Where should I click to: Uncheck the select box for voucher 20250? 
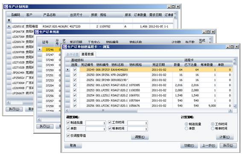point(75,75)
